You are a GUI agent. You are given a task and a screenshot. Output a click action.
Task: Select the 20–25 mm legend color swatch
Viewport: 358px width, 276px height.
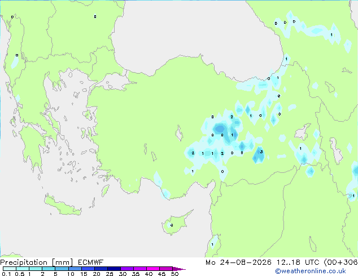click(x=101, y=269)
